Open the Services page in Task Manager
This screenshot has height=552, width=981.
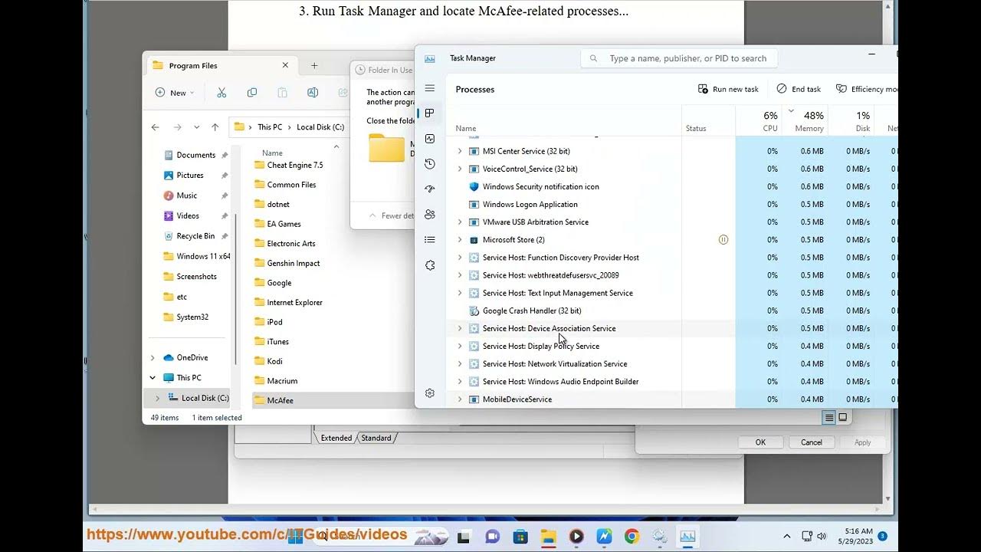coord(429,265)
